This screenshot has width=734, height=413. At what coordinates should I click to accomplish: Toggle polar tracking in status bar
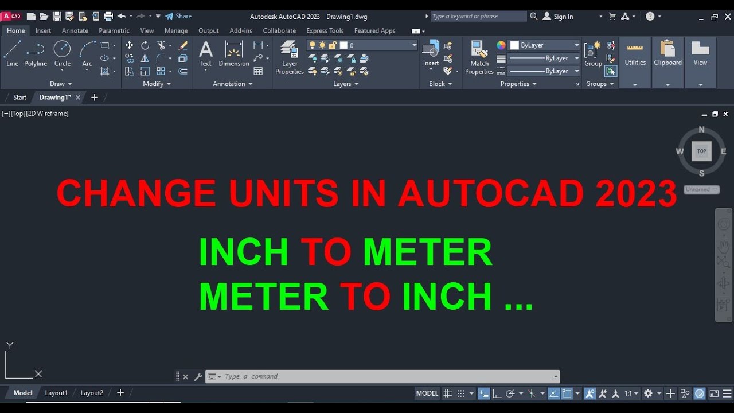(509, 393)
